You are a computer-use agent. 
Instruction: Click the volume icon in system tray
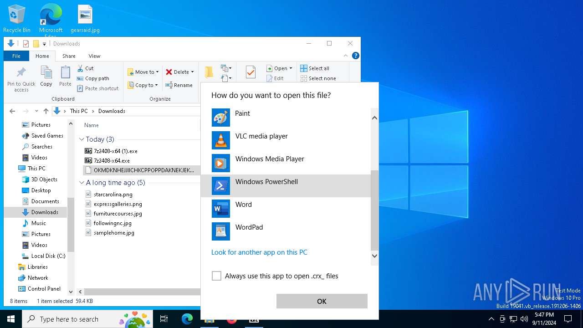524,319
